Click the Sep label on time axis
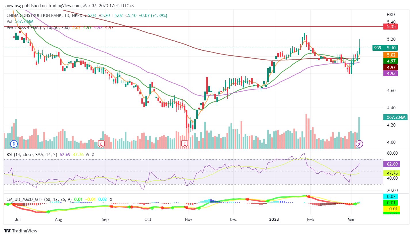This screenshot has height=237, width=413. pyautogui.click(x=105, y=219)
